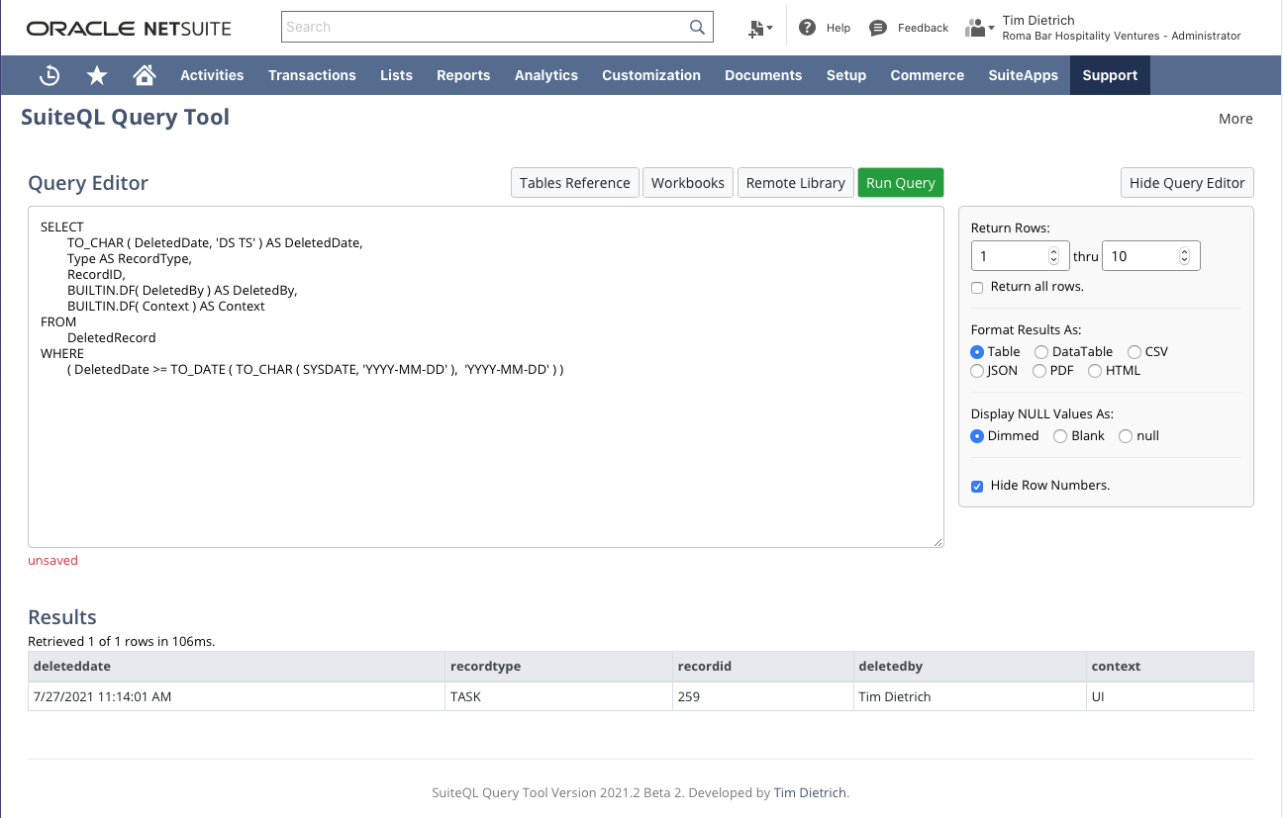Image resolution: width=1283 pixels, height=818 pixels.
Task: Click the record ID cell 259
Action: pos(762,696)
